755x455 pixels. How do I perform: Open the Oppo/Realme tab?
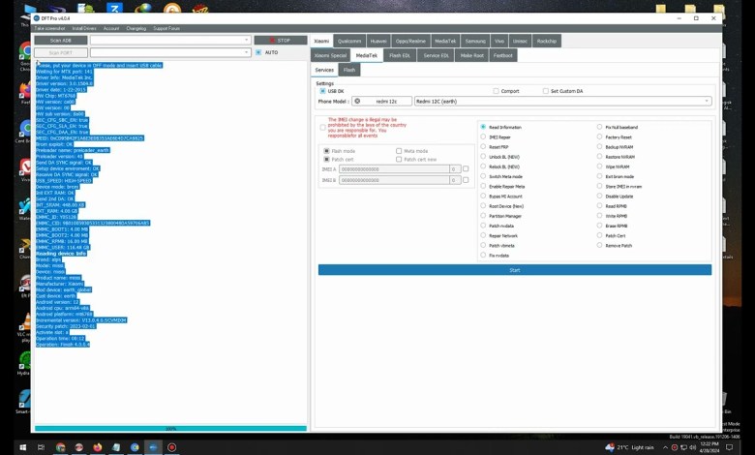[x=410, y=41]
